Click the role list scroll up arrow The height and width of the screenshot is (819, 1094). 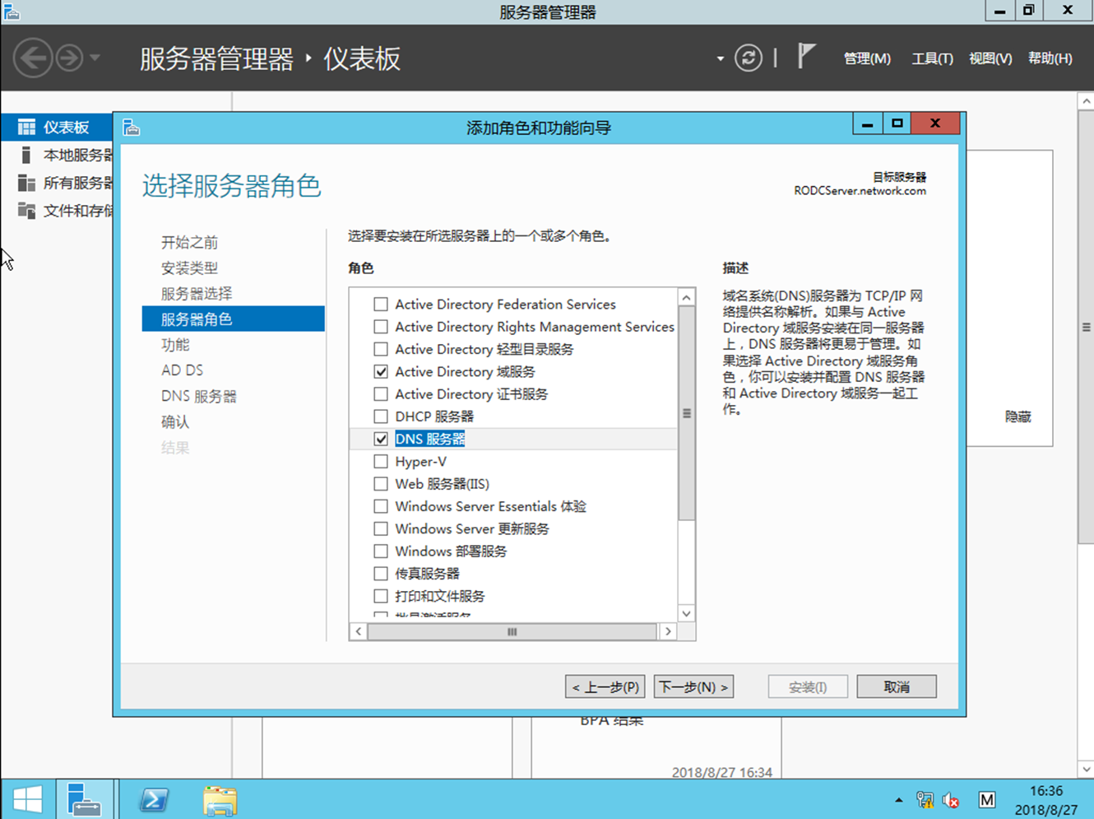point(687,297)
